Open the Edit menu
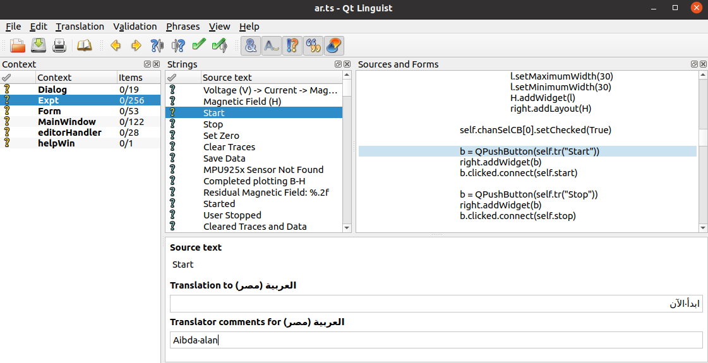Viewport: 708px width, 363px height. coord(39,27)
